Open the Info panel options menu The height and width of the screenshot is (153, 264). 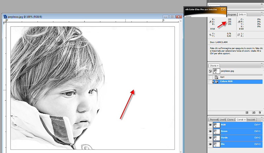pos(262,15)
